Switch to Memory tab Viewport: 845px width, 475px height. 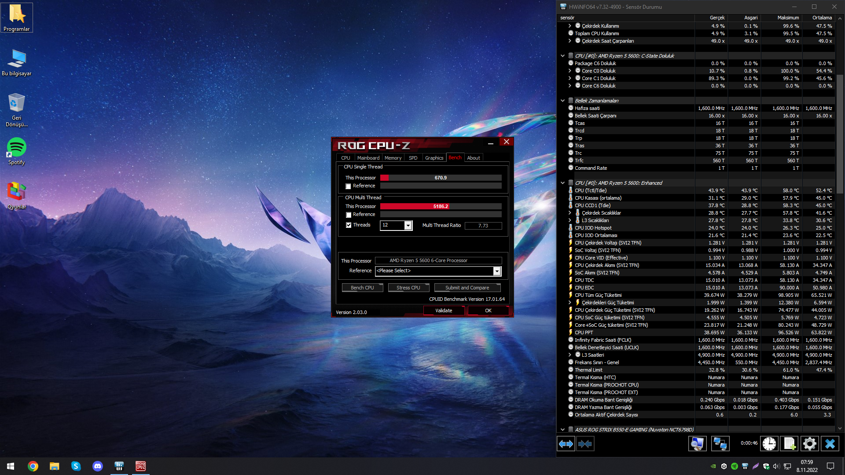(x=393, y=158)
